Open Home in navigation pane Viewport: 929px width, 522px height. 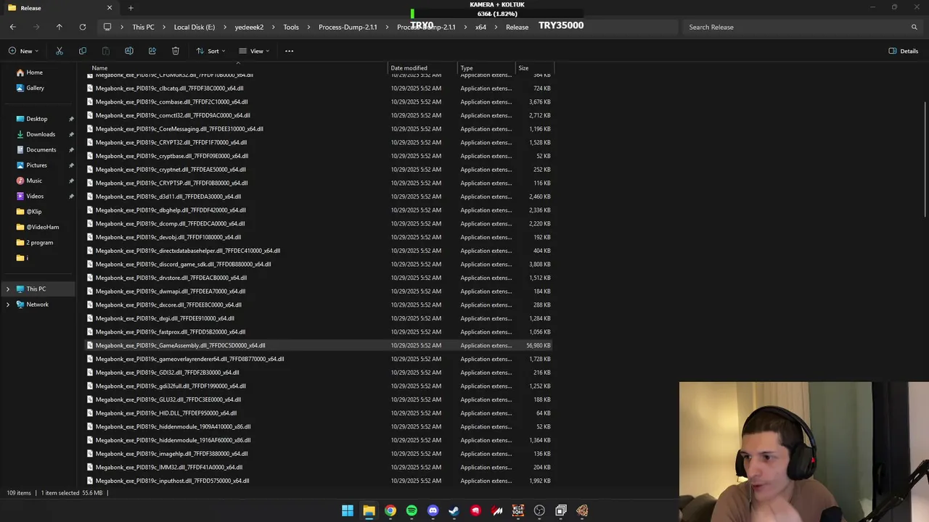34,72
